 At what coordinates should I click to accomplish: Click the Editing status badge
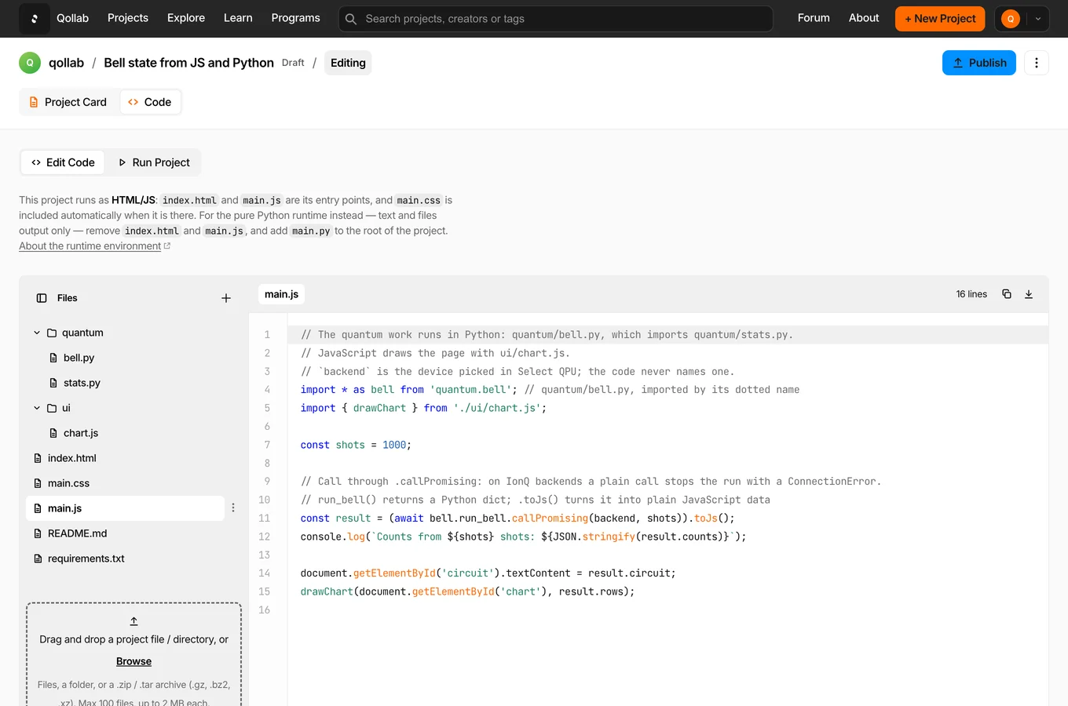[348, 63]
